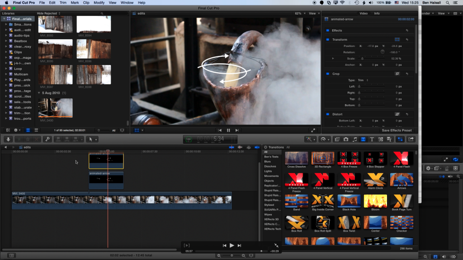
Task: Disable the Transform section checkbox
Action: (x=327, y=40)
